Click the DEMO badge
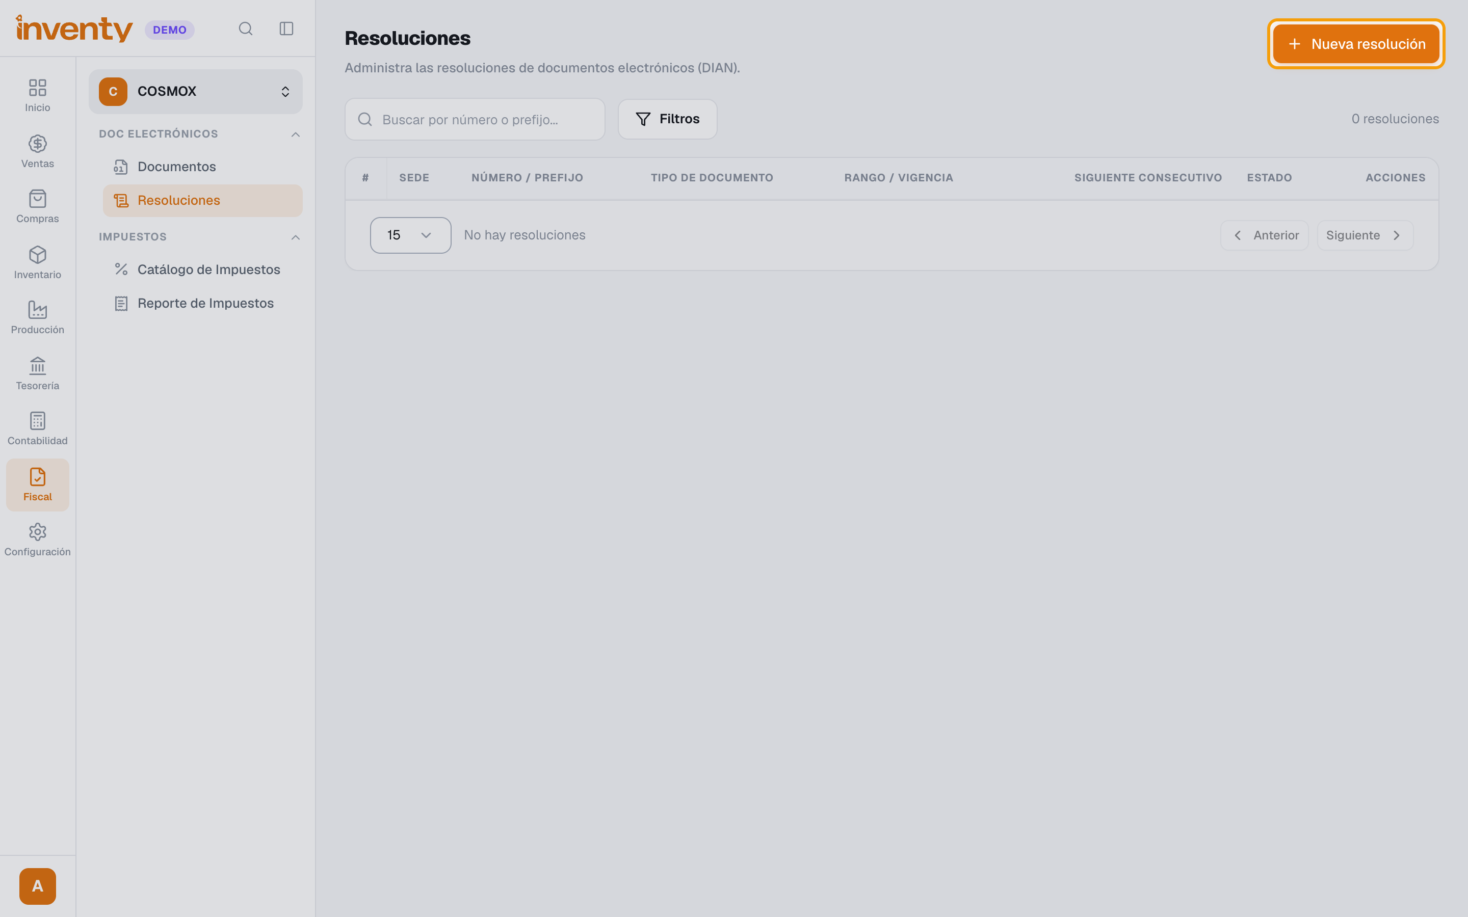 click(x=169, y=30)
